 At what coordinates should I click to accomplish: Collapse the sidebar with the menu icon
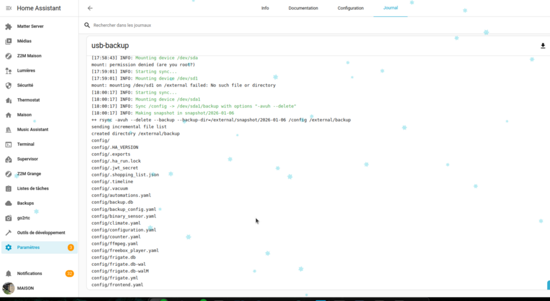(x=9, y=8)
